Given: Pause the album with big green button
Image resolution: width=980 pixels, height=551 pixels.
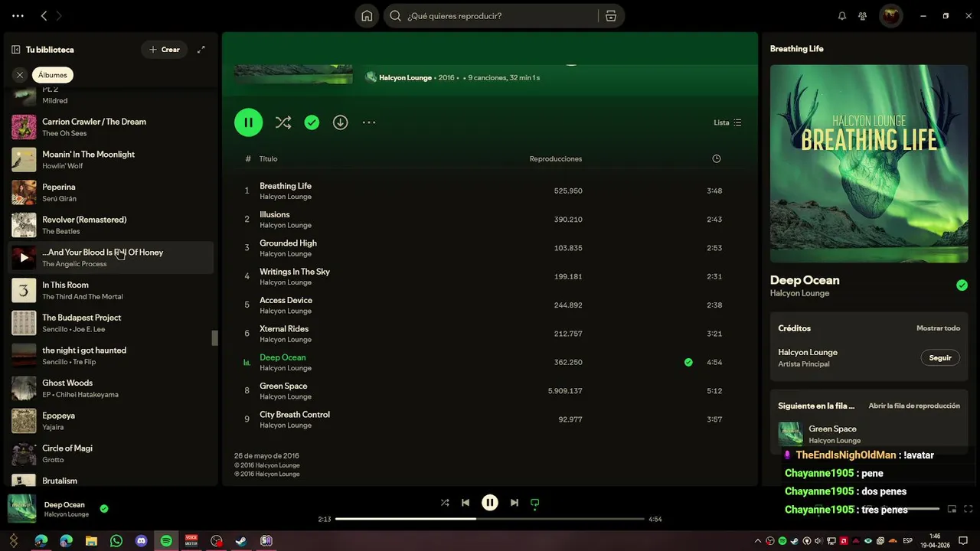Looking at the screenshot, I should point(248,122).
